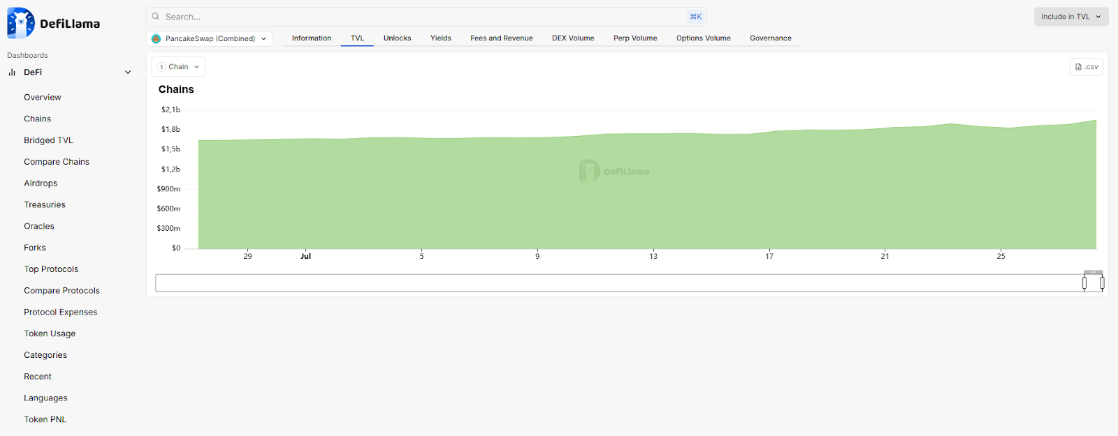Switch to the Information tab
1118x436 pixels.
pos(312,38)
